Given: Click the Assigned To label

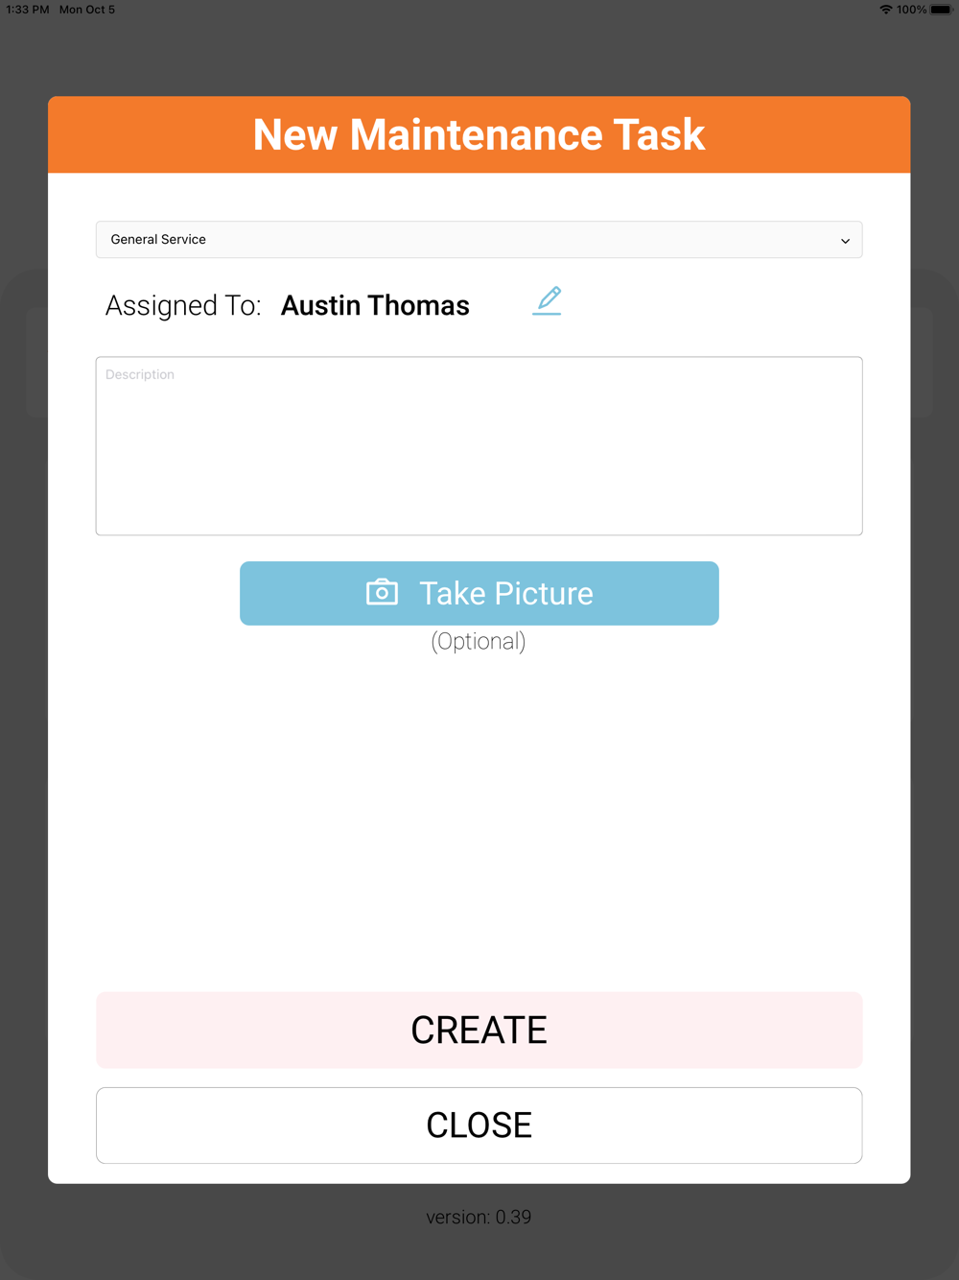Looking at the screenshot, I should pos(183,305).
